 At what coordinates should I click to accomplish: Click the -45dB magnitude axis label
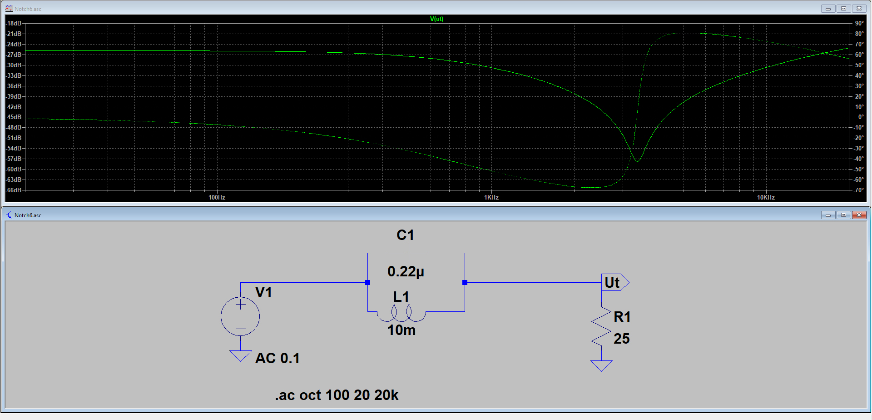tap(14, 117)
